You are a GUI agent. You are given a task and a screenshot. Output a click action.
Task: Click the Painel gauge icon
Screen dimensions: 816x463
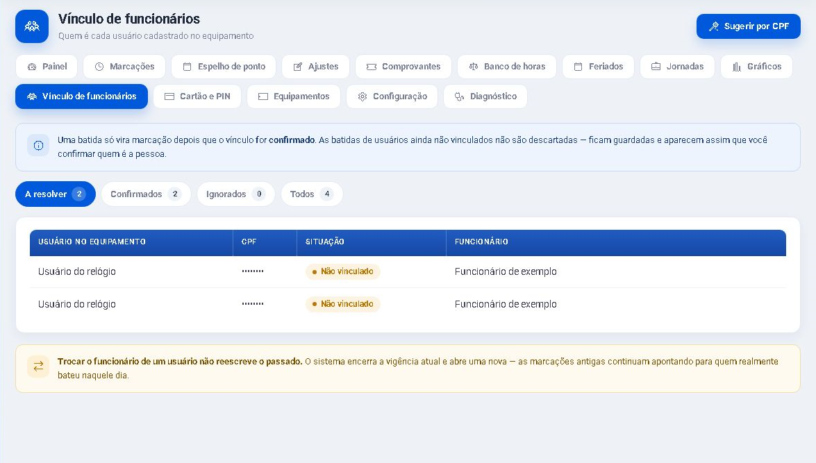point(32,67)
